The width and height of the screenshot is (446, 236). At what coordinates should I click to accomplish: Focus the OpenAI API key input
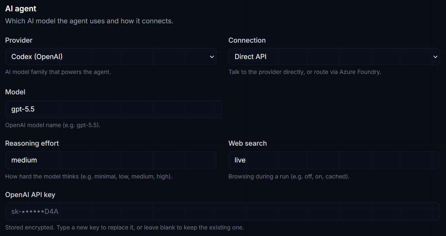tap(222, 212)
